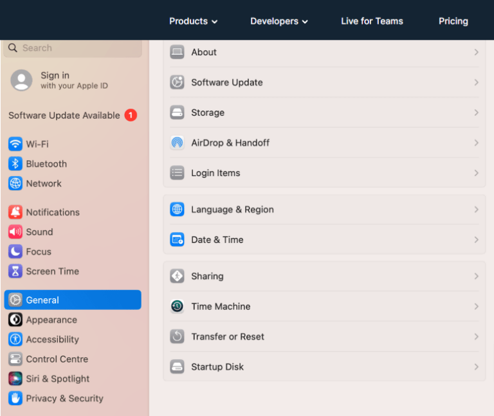Select the General label in sidebar

42,300
